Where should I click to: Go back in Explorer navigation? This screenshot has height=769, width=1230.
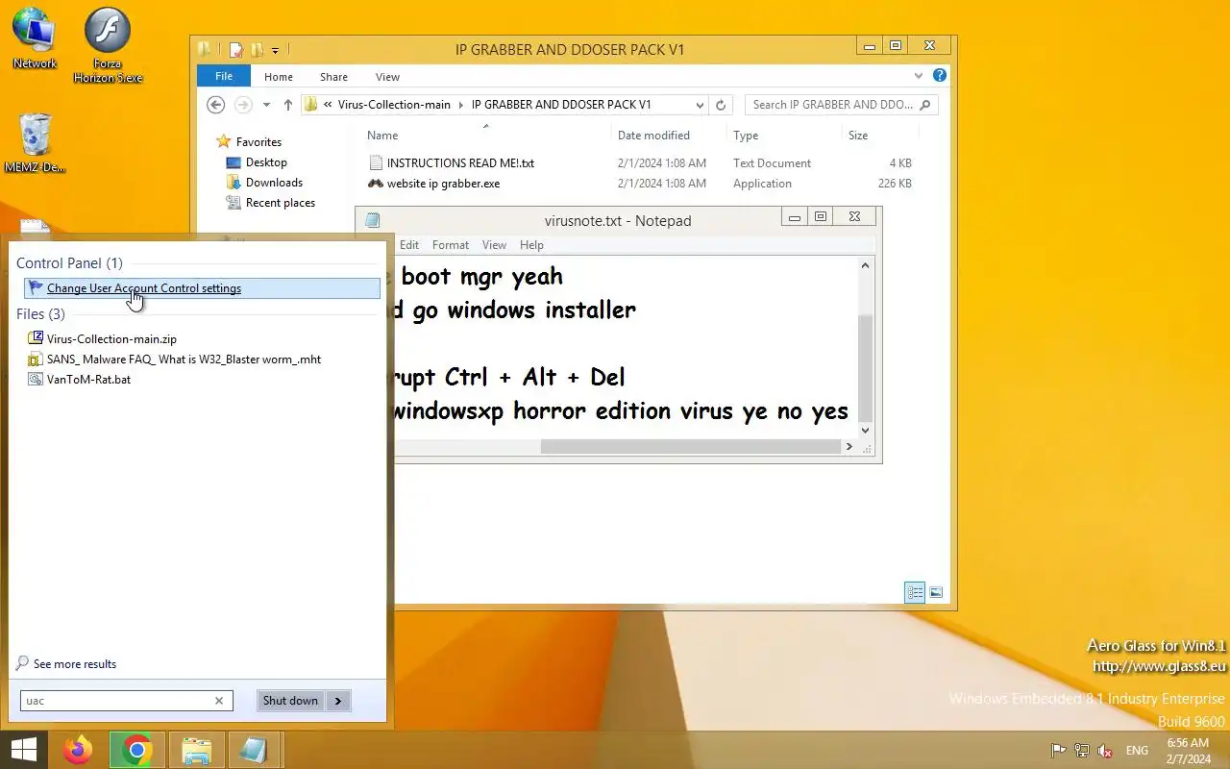pyautogui.click(x=216, y=105)
